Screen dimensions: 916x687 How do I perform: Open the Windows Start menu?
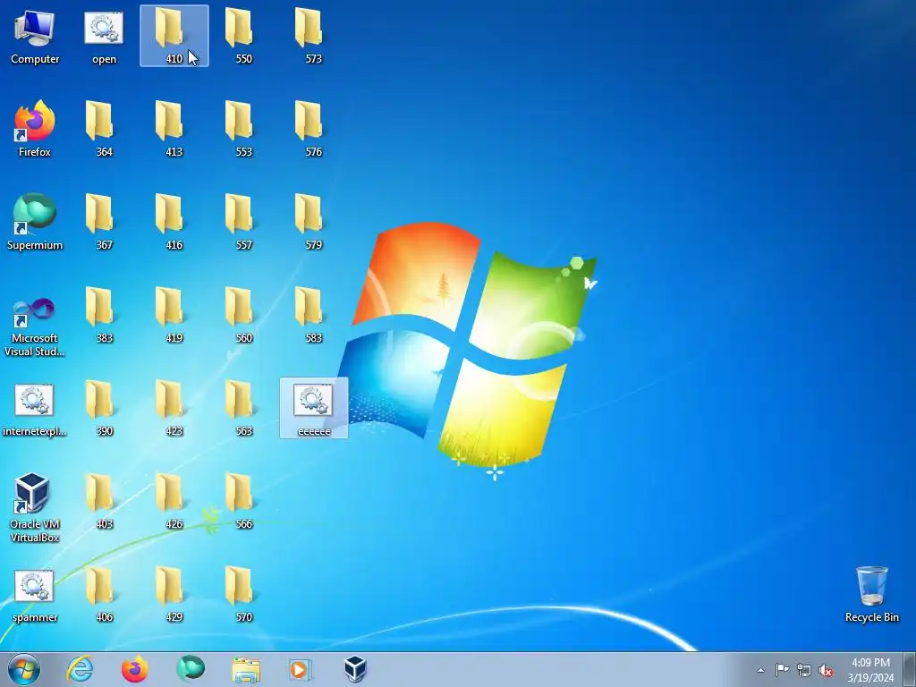24,669
